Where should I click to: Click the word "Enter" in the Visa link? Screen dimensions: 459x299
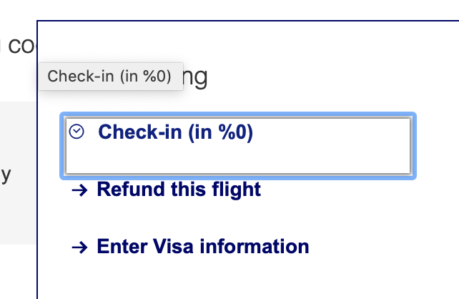(122, 247)
